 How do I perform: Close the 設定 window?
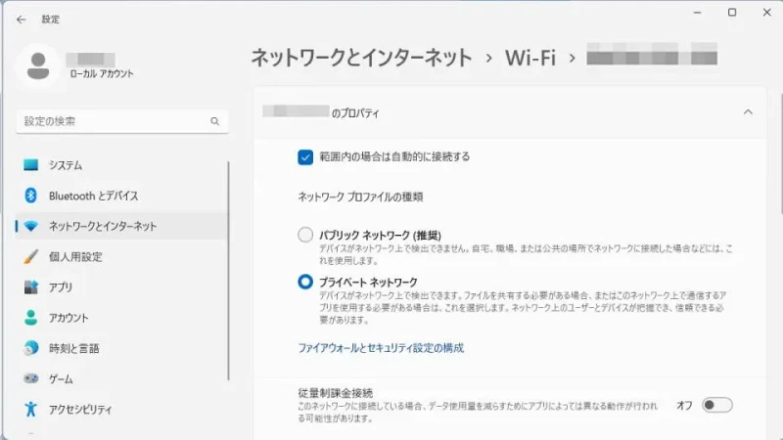click(x=767, y=13)
